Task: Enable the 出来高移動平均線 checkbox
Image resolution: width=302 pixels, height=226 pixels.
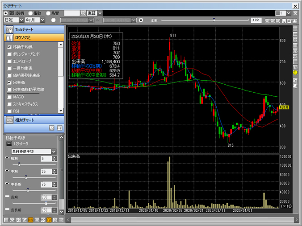Action: (x=9, y=90)
